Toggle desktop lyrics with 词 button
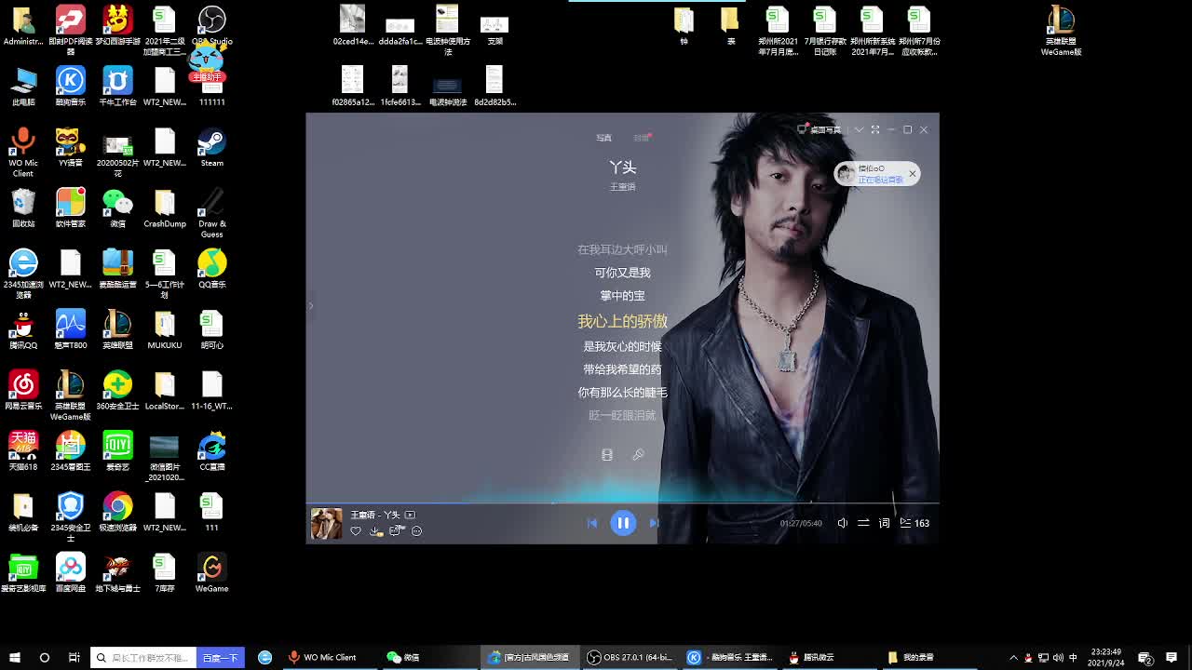This screenshot has height=670, width=1192. click(885, 523)
